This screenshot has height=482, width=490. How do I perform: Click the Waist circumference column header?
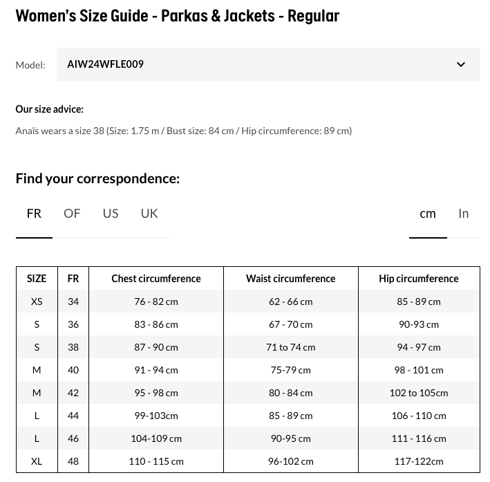(290, 279)
